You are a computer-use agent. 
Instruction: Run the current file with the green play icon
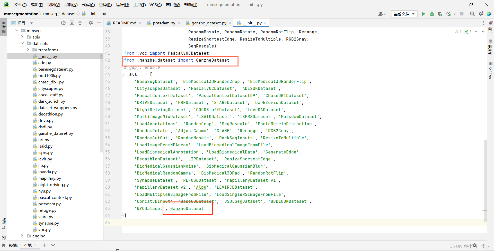coord(424,14)
